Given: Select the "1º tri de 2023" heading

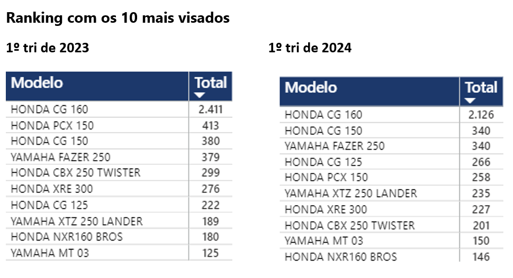Looking at the screenshot, I should coord(47,48).
